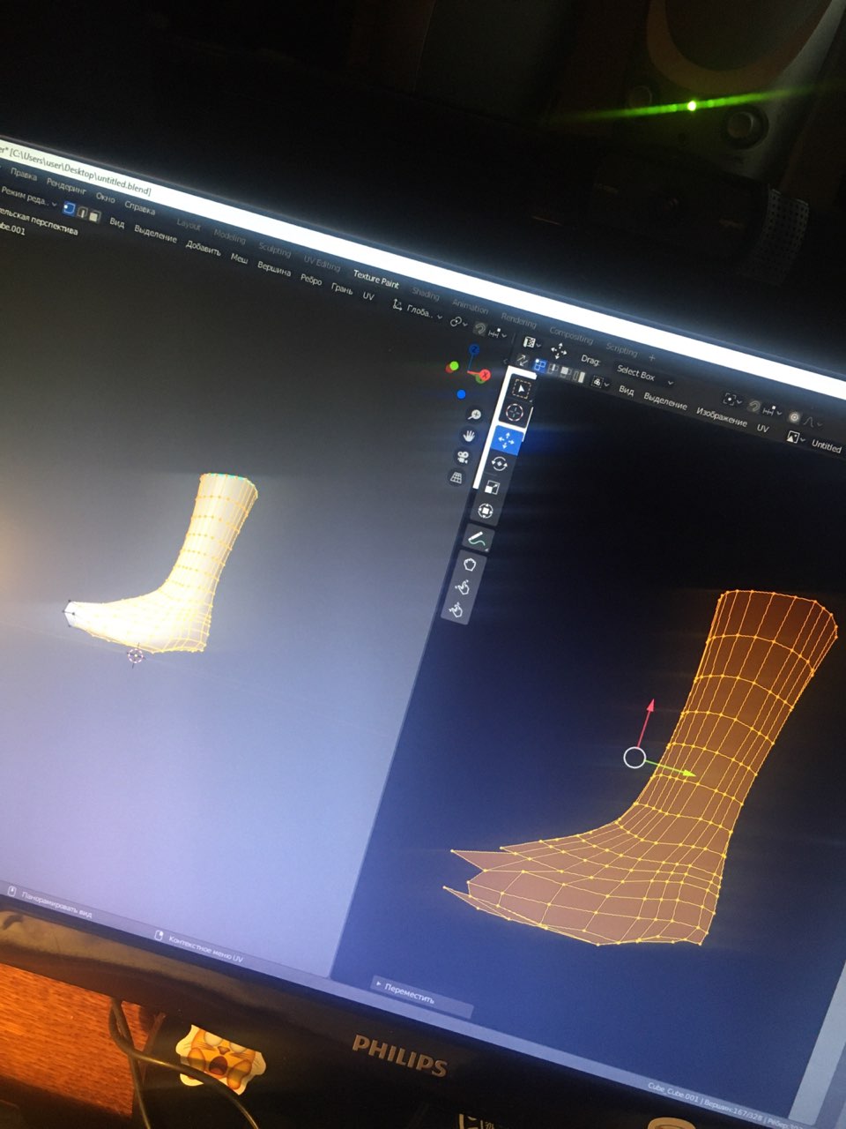Open the image browse dropdown beside Untitled
The image size is (846, 1129).
tap(794, 437)
